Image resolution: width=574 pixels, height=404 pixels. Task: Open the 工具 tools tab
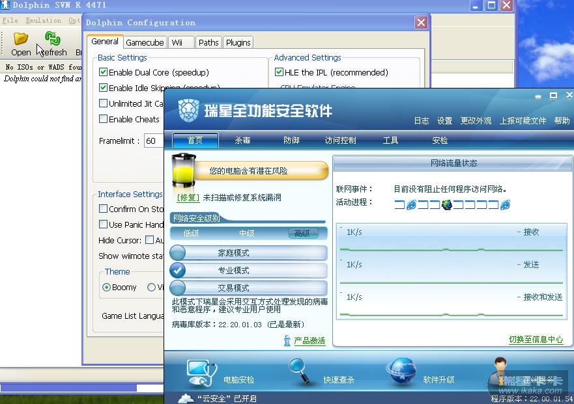coord(390,141)
